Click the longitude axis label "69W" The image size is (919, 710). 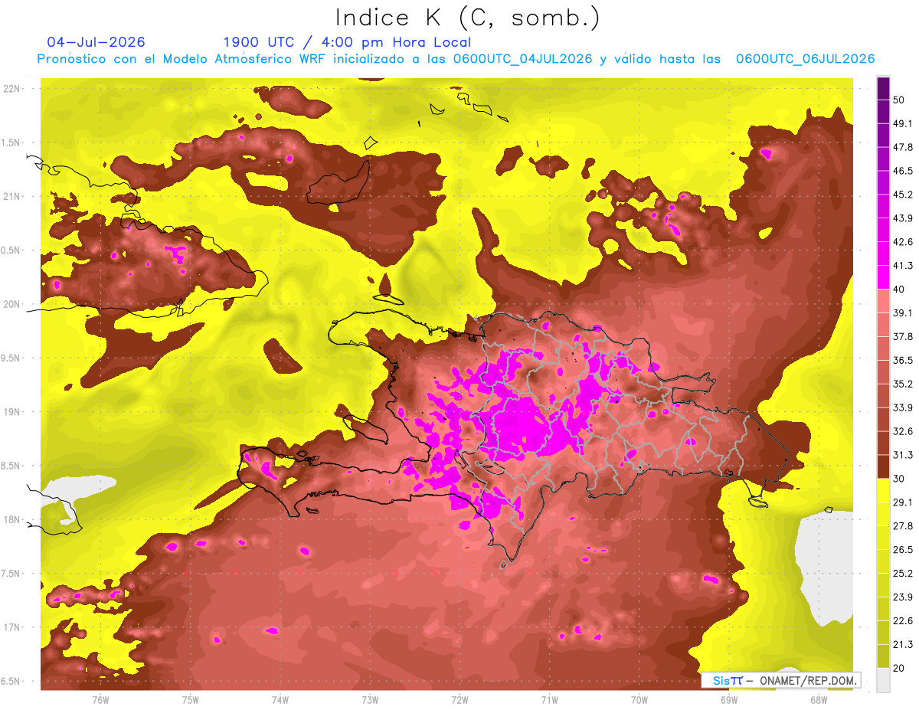tap(729, 699)
